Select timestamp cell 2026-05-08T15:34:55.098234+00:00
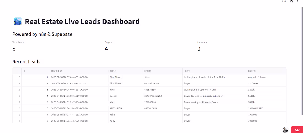Screen dimensions: 303x133 pyautogui.click(x=79, y=108)
